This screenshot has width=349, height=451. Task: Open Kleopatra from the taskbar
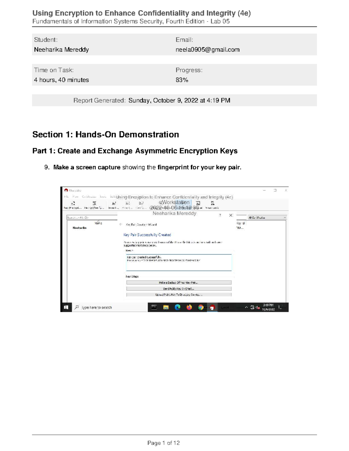(x=212, y=307)
